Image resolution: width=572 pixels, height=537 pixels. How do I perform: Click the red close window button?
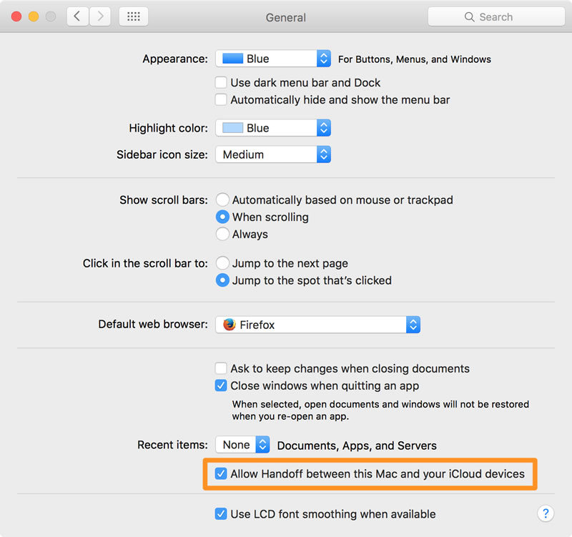coord(16,16)
